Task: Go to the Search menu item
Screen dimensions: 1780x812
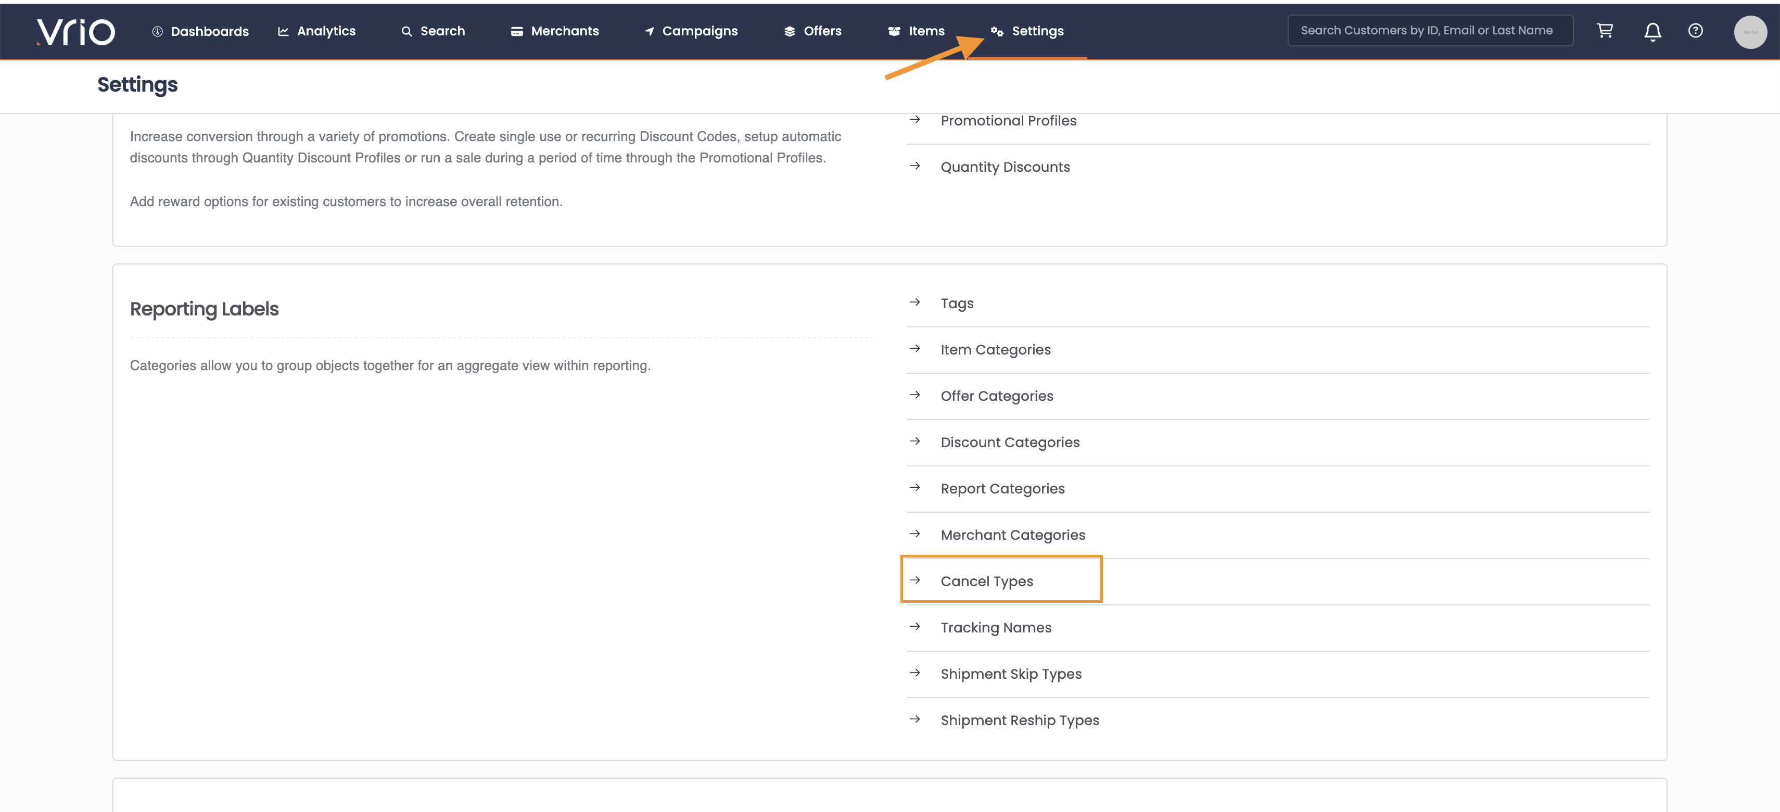Action: click(x=433, y=31)
